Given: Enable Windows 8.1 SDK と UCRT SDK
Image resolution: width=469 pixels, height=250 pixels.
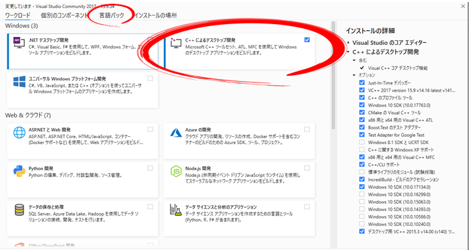Looking at the screenshot, I should tap(362, 142).
